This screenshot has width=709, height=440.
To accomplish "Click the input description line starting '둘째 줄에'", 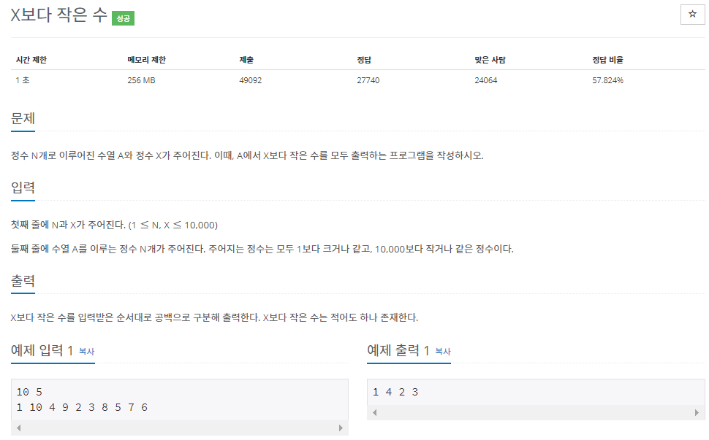I will pos(262,249).
